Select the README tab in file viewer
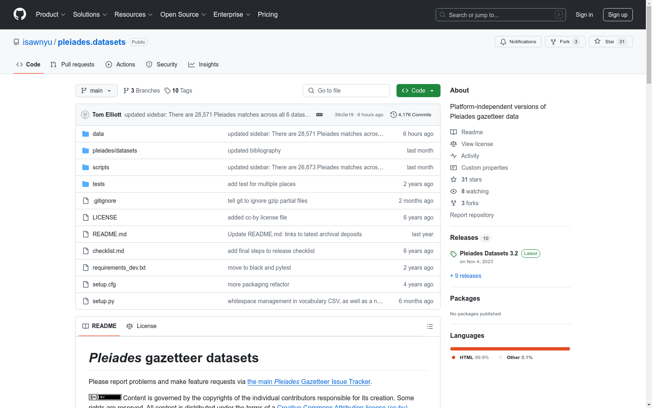 point(99,326)
